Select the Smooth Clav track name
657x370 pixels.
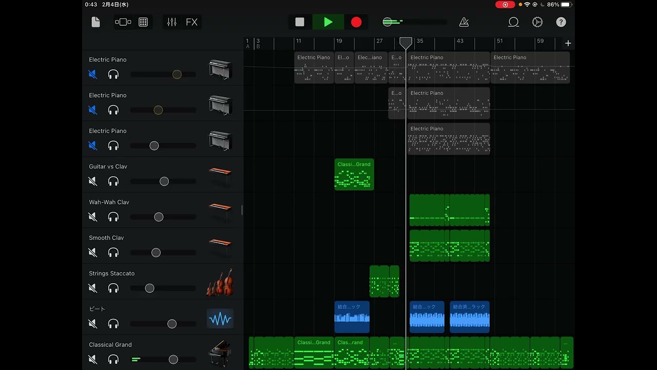click(x=106, y=238)
